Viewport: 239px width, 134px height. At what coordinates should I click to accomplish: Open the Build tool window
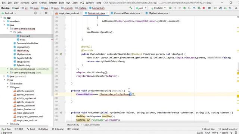pos(31,129)
